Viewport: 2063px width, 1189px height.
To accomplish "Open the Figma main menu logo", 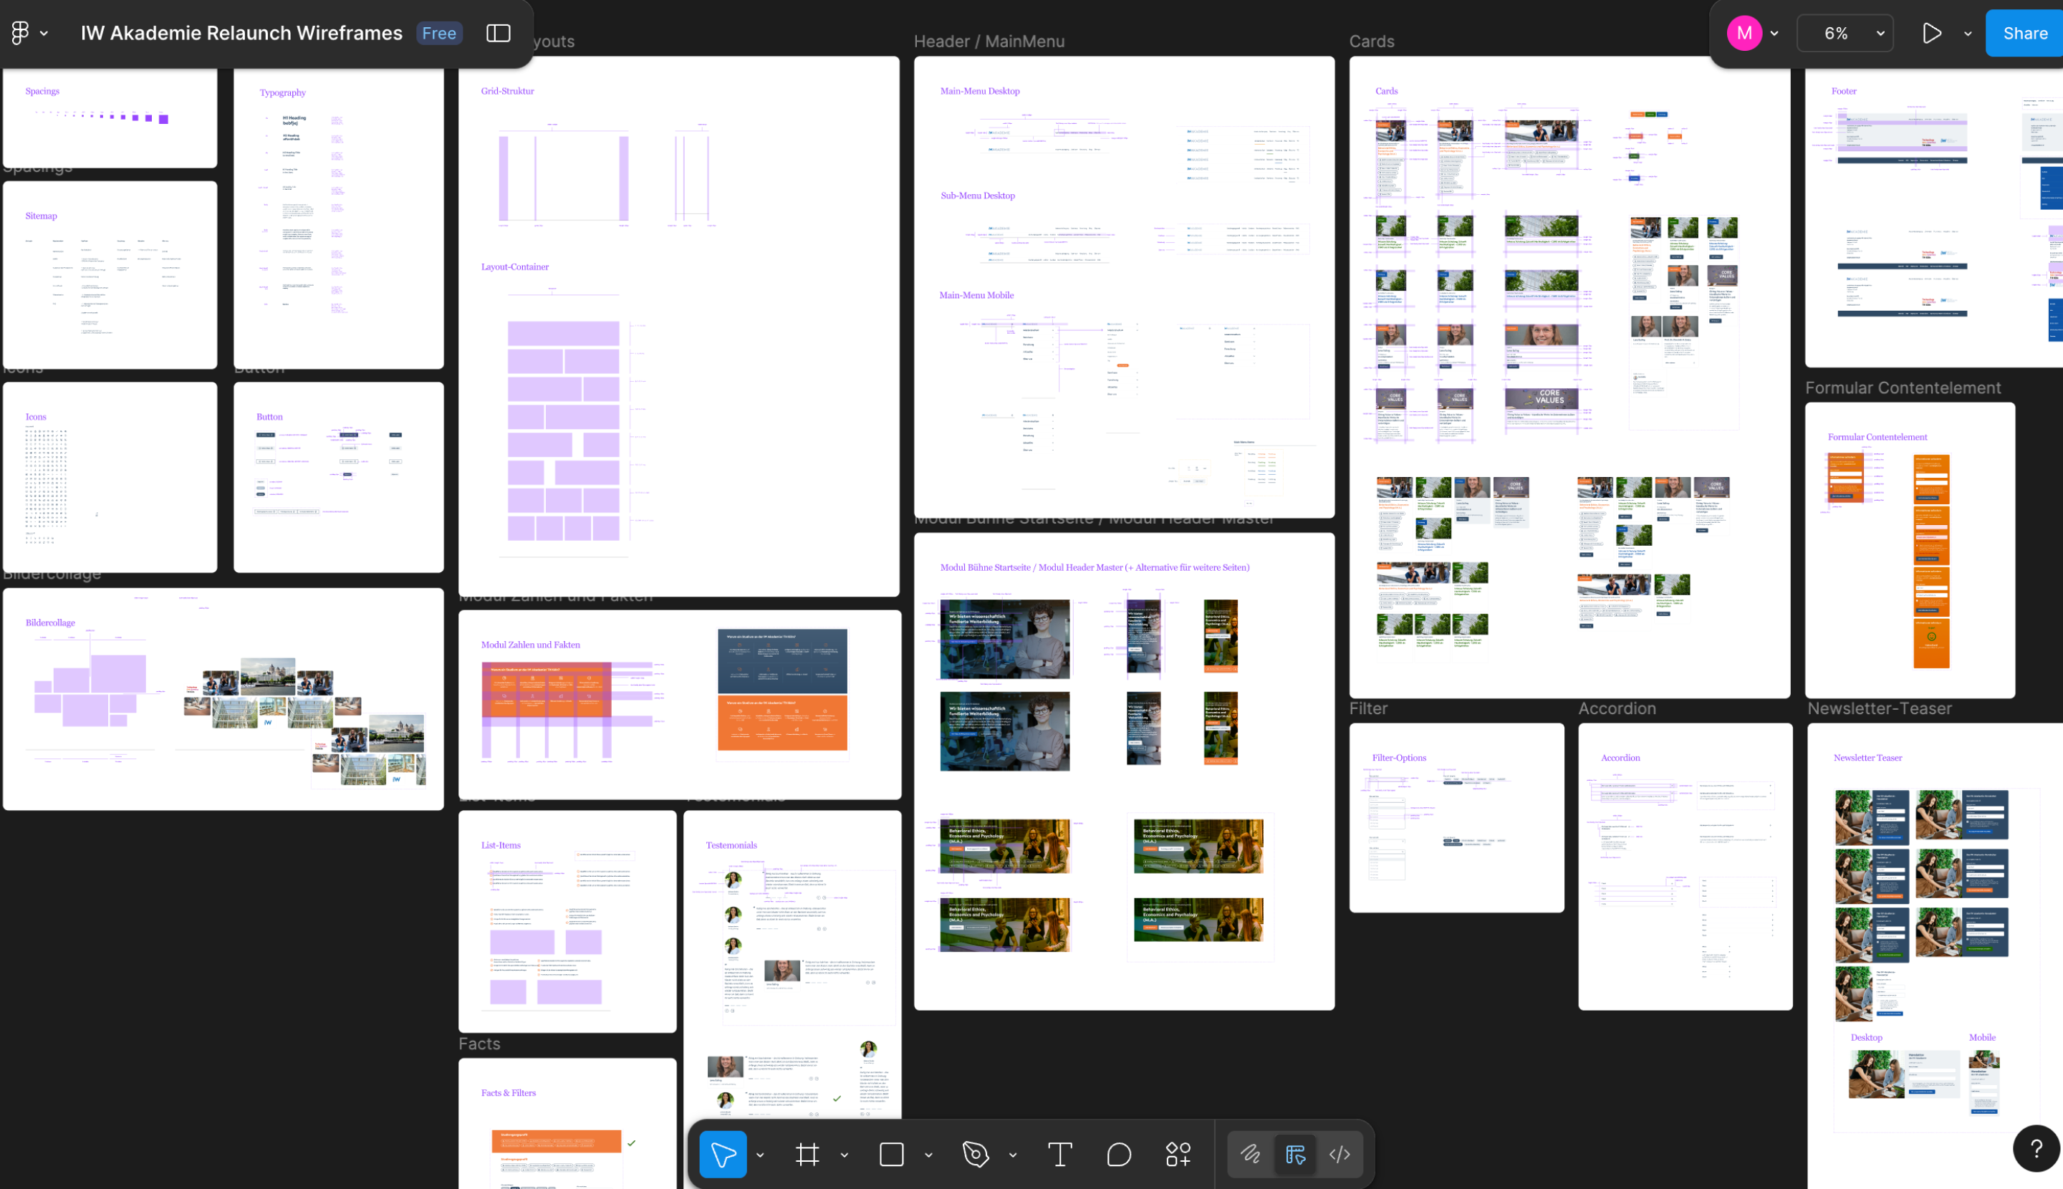I will pyautogui.click(x=21, y=33).
